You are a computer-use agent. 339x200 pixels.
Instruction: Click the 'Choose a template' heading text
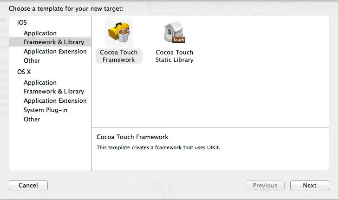[x=66, y=8]
